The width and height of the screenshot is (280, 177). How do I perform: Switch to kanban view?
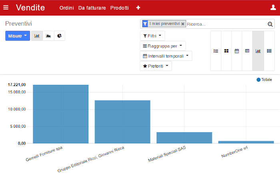[226, 51]
